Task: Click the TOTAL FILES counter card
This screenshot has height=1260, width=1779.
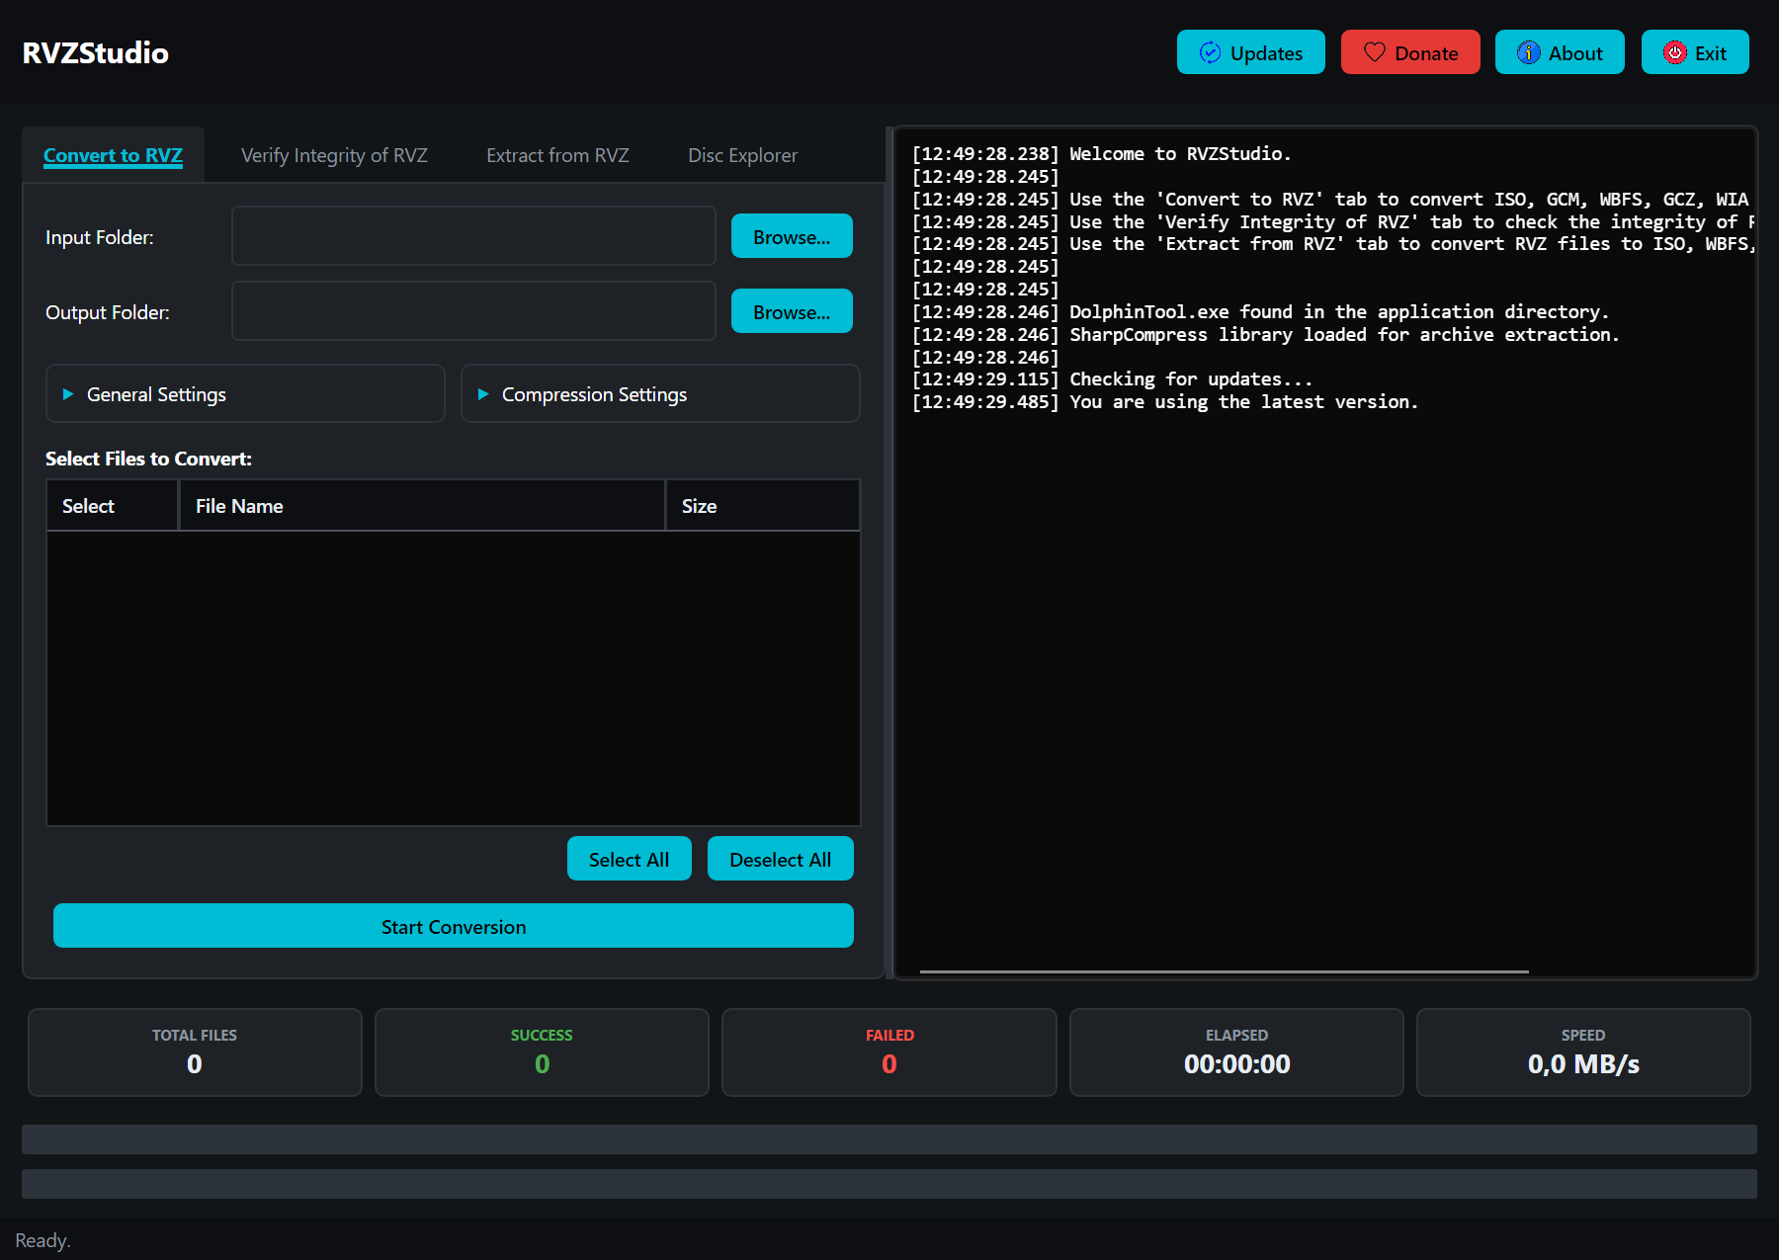Action: tap(195, 1052)
